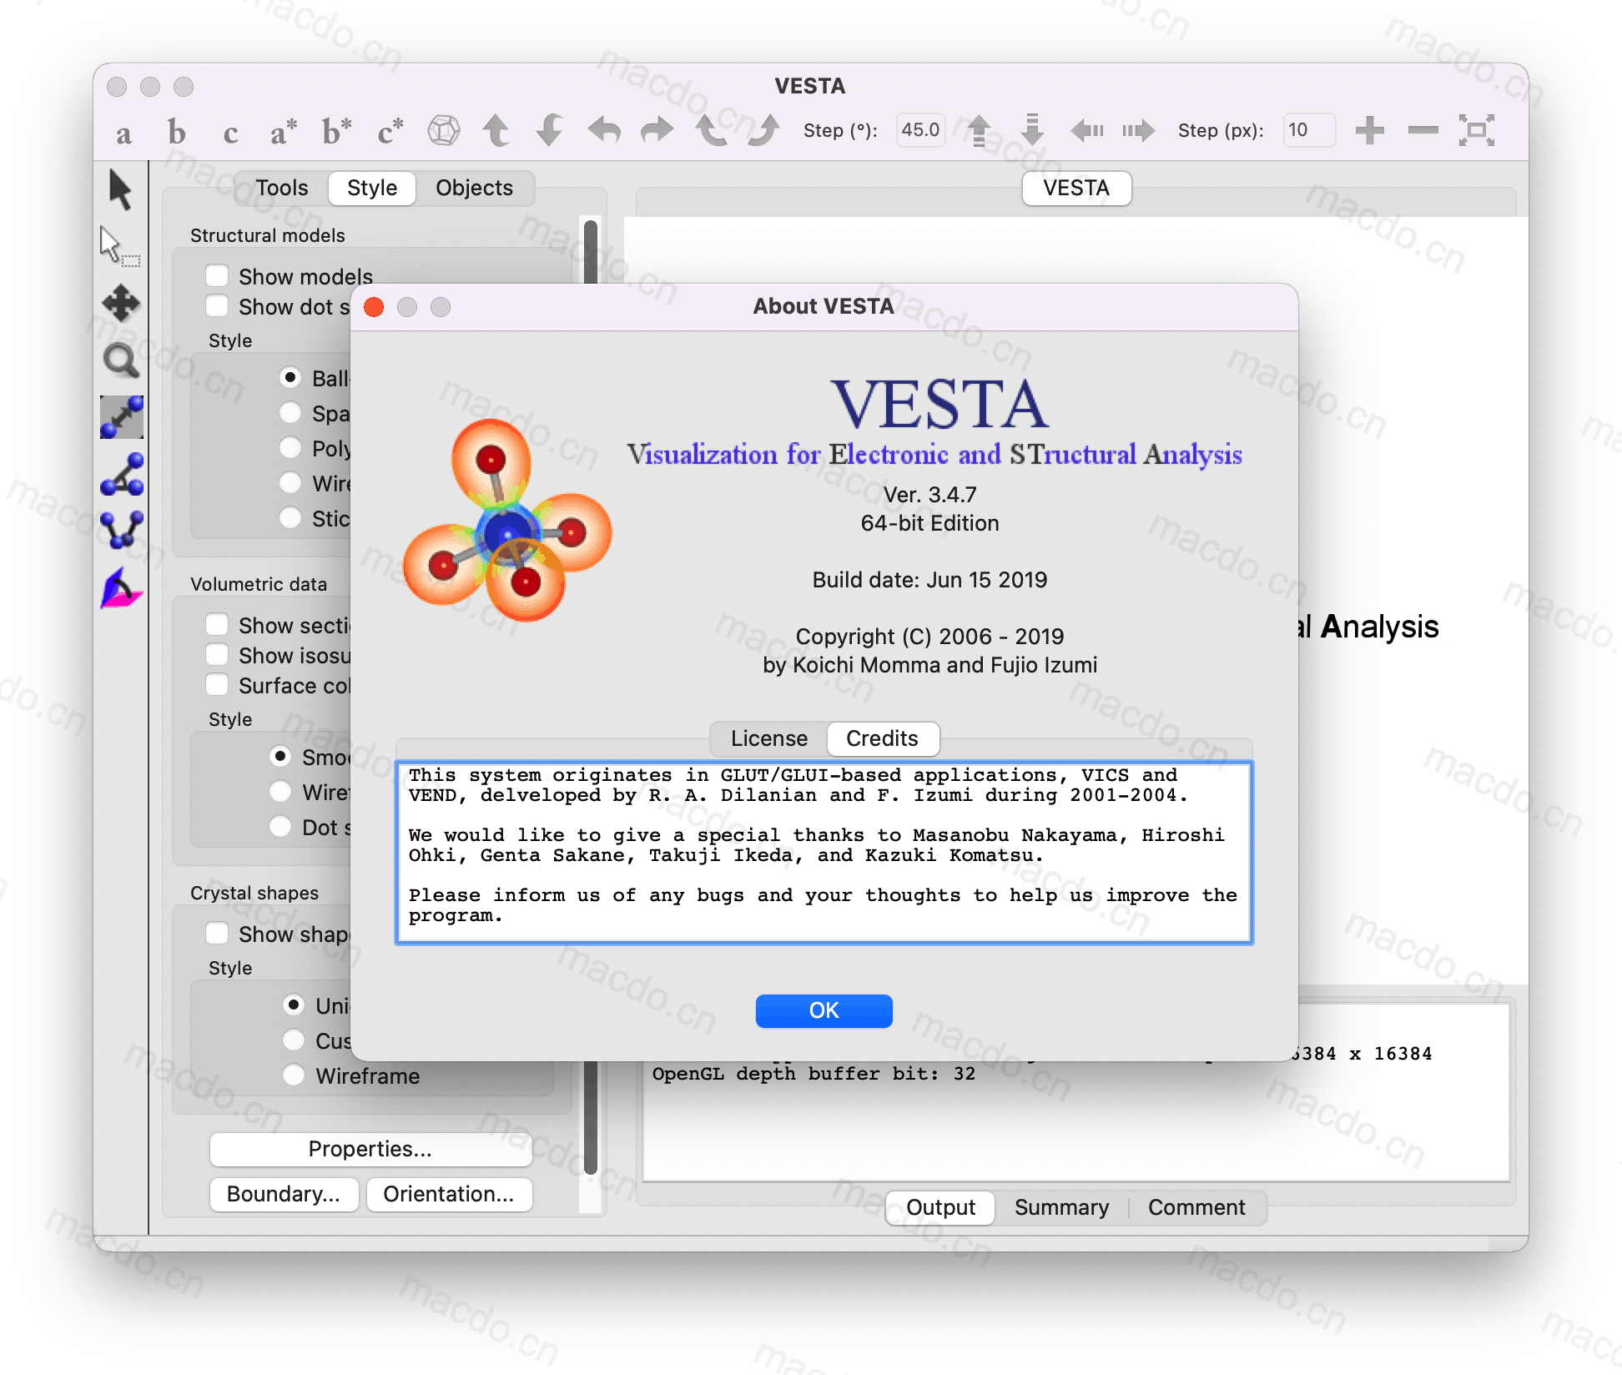Rotate the structure upward with the arrow icon
Image resolution: width=1622 pixels, height=1375 pixels.
point(496,130)
